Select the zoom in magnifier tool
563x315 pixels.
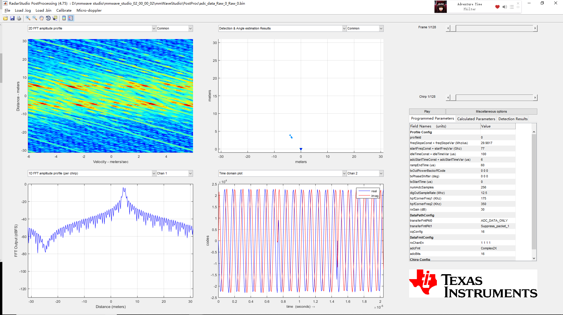coord(28,18)
